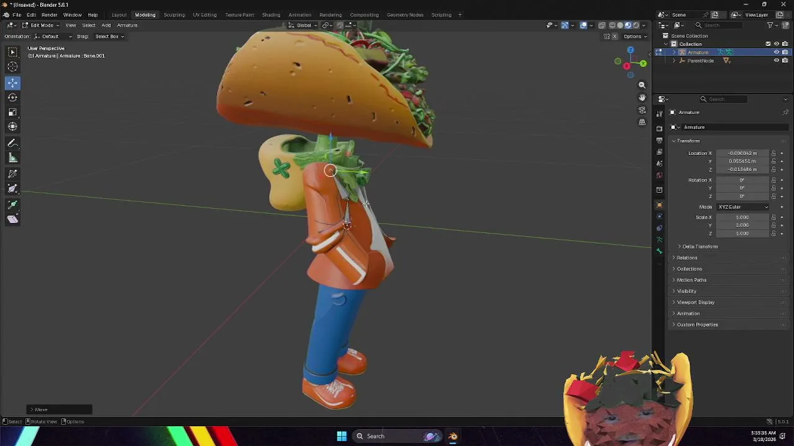Toggle X-Ray display in the viewport header
794x446 pixels.
[602, 25]
